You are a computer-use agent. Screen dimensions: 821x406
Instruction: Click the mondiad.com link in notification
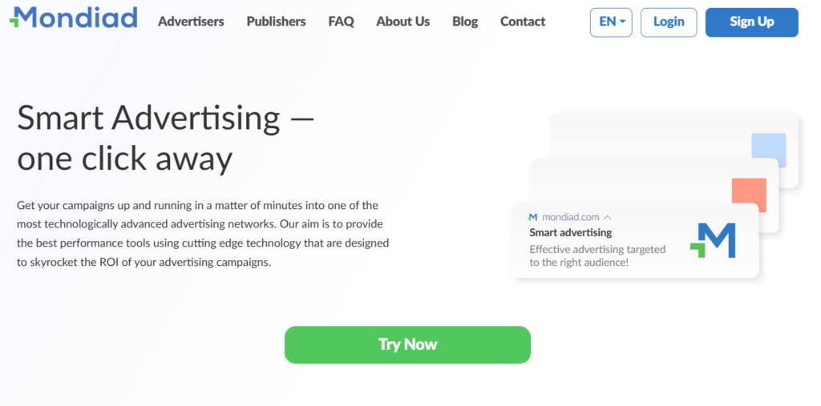tap(570, 217)
